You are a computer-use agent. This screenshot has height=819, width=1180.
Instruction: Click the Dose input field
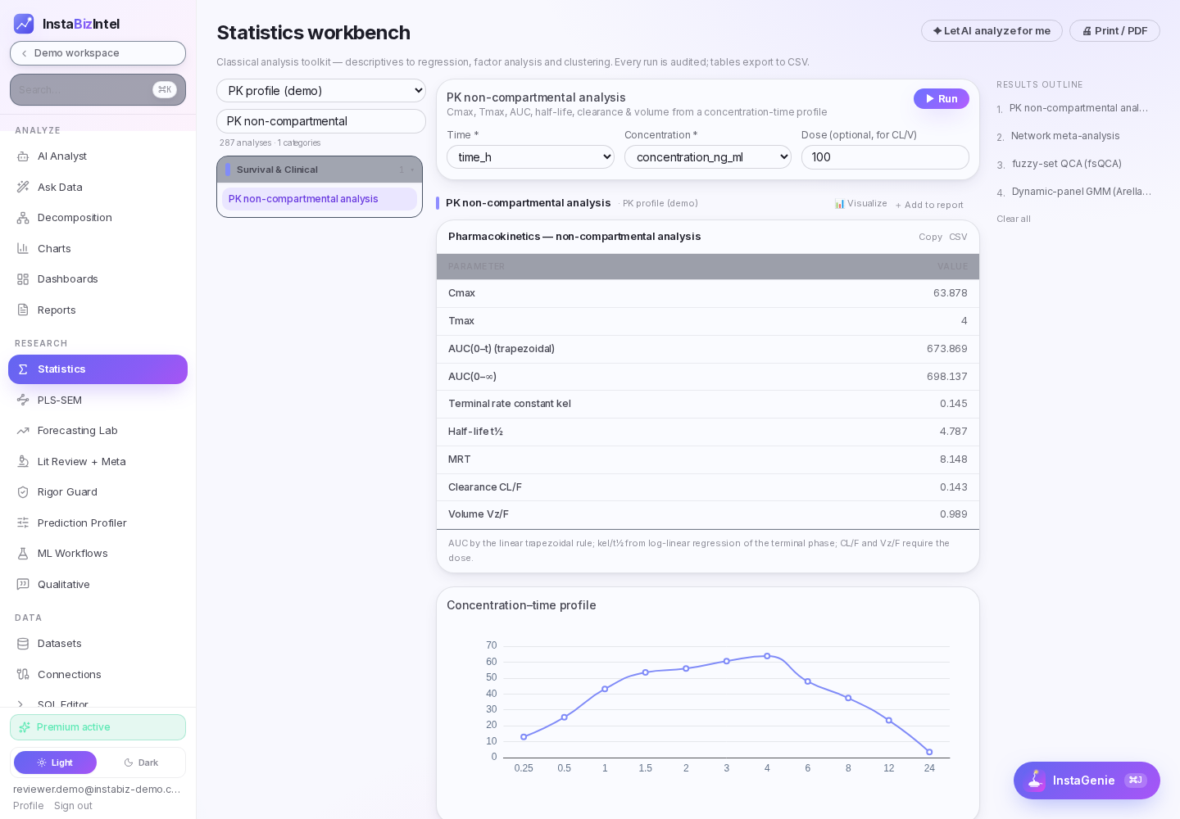click(885, 157)
